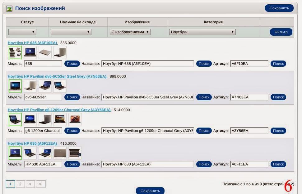Select first thumbnail of Pavilion g6-1209er
This screenshot has width=302, height=194.
[15, 120]
